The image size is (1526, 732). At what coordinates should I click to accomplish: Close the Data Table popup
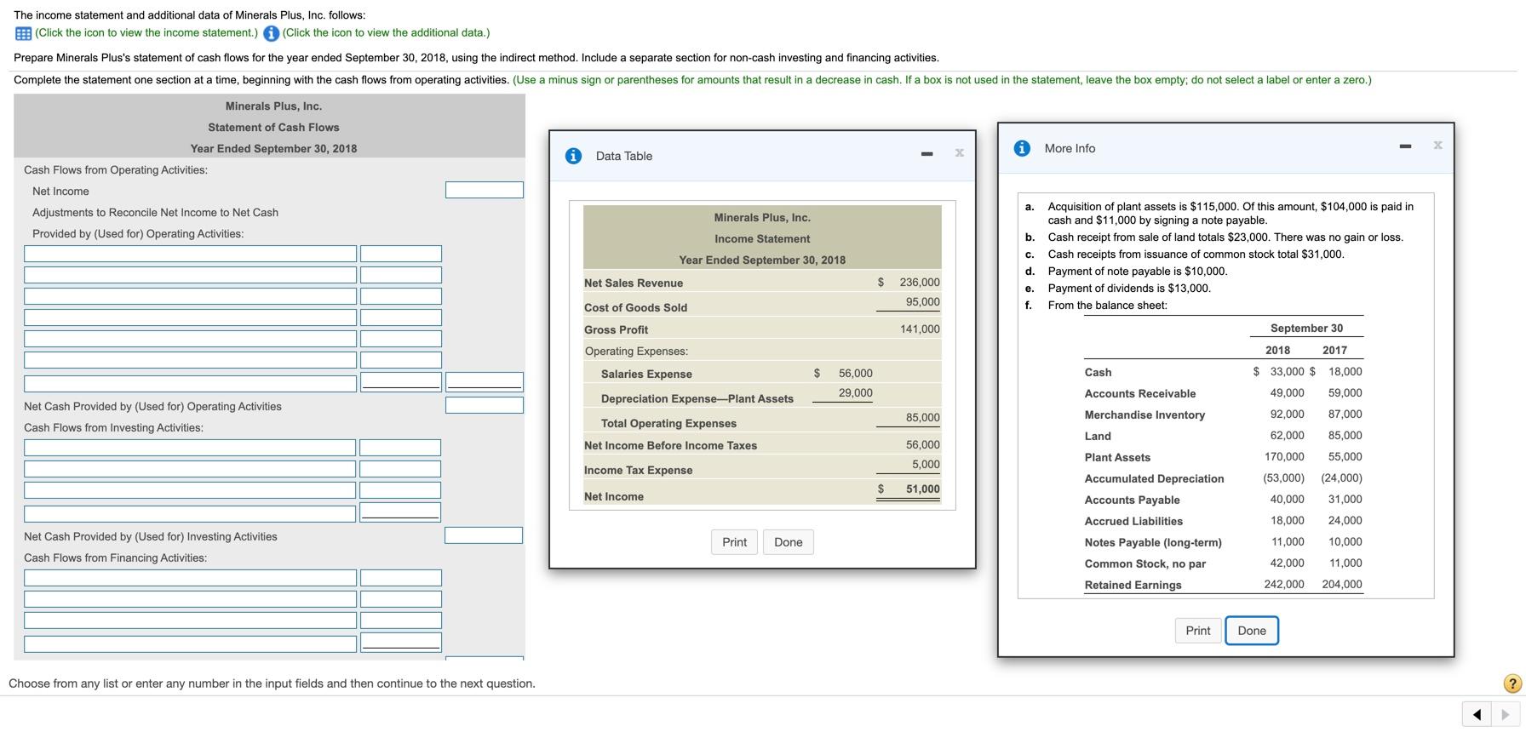(x=959, y=153)
